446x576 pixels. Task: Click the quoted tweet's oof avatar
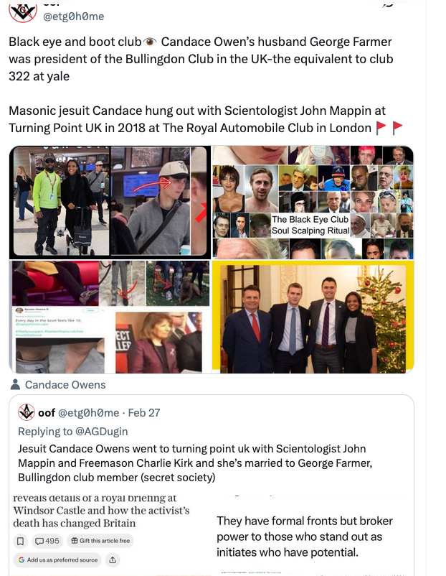tap(27, 412)
